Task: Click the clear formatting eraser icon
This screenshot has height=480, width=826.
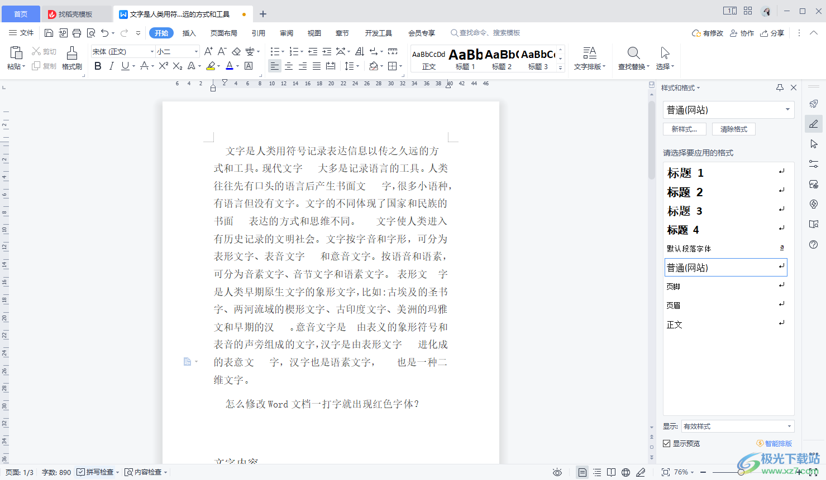Action: point(236,51)
